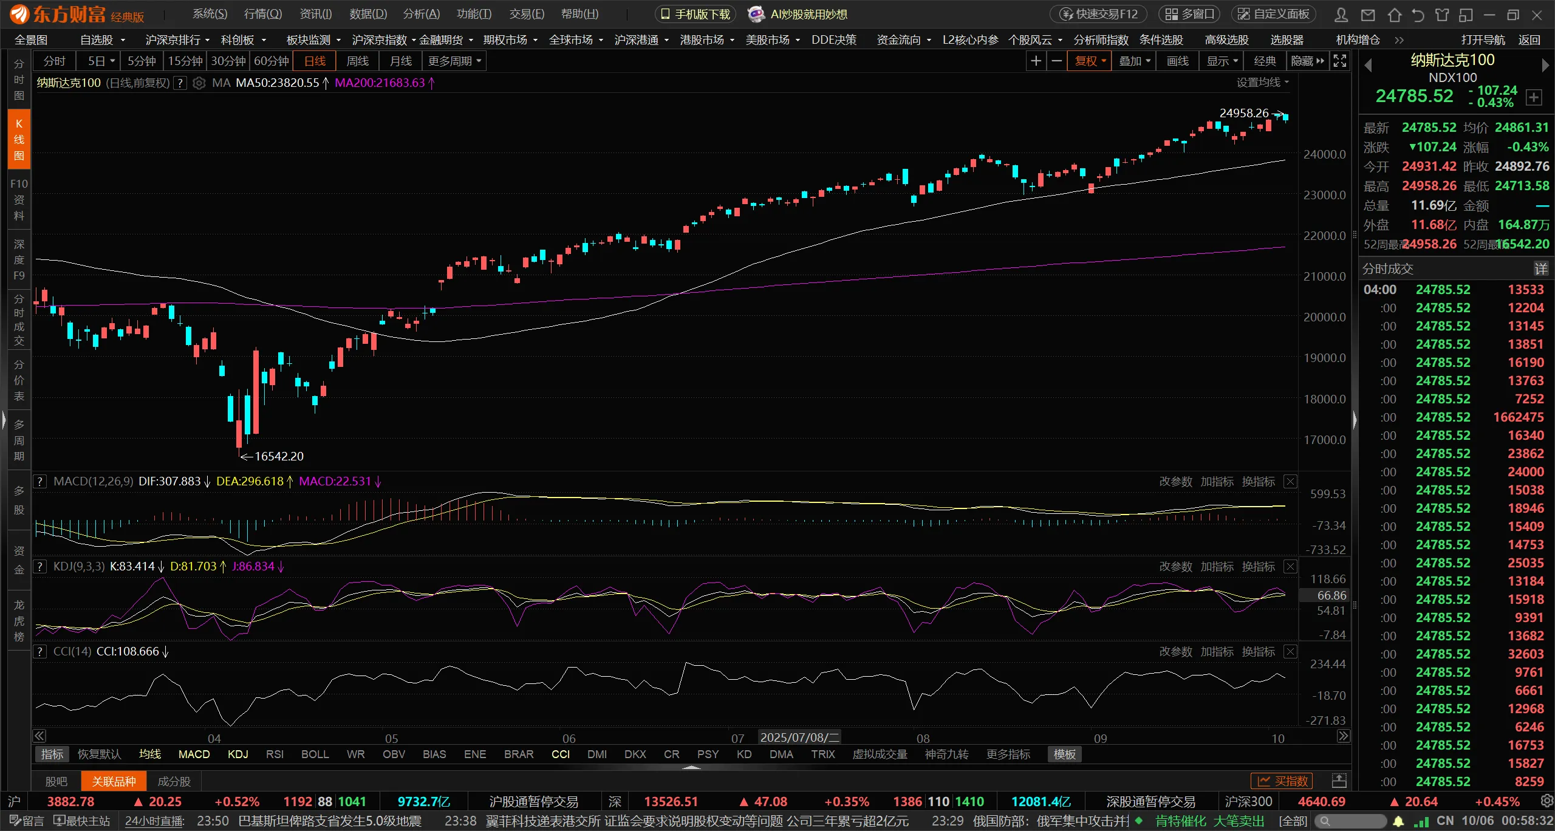Click the fullscreen chart expand icon
Viewport: 1555px width, 831px height.
tap(1339, 61)
